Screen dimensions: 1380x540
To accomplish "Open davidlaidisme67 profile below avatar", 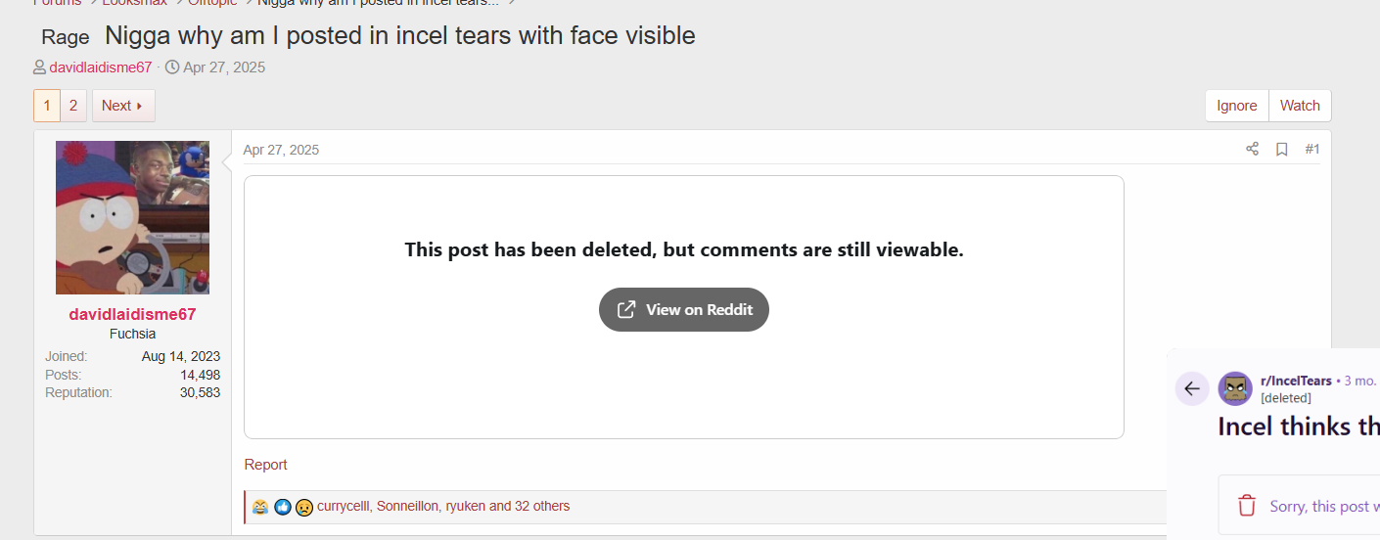I will coord(132,314).
